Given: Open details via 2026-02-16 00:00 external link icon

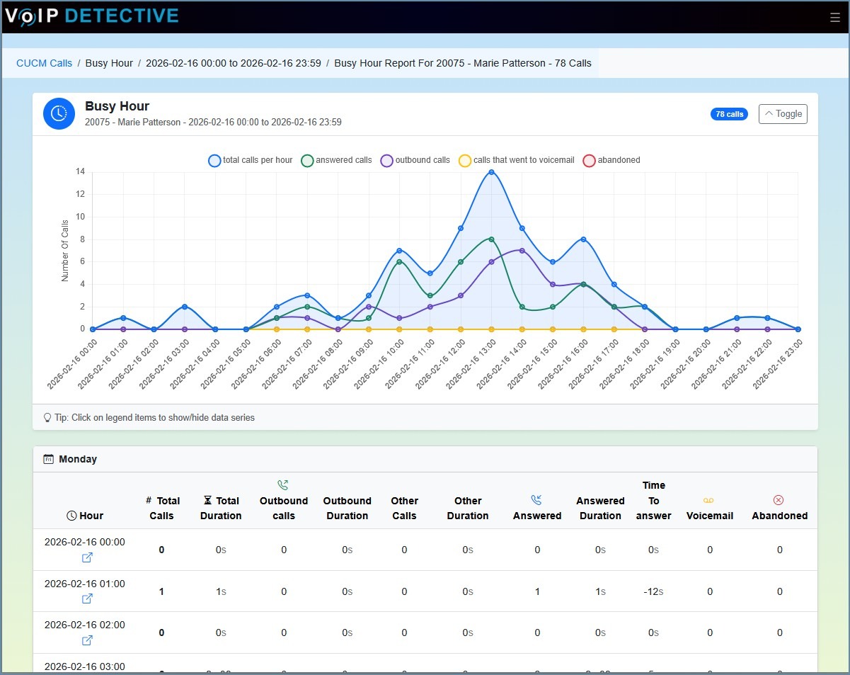Looking at the screenshot, I should [x=86, y=557].
